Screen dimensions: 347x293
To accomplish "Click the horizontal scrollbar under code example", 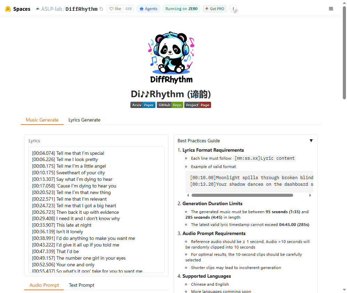I will point(242,195).
